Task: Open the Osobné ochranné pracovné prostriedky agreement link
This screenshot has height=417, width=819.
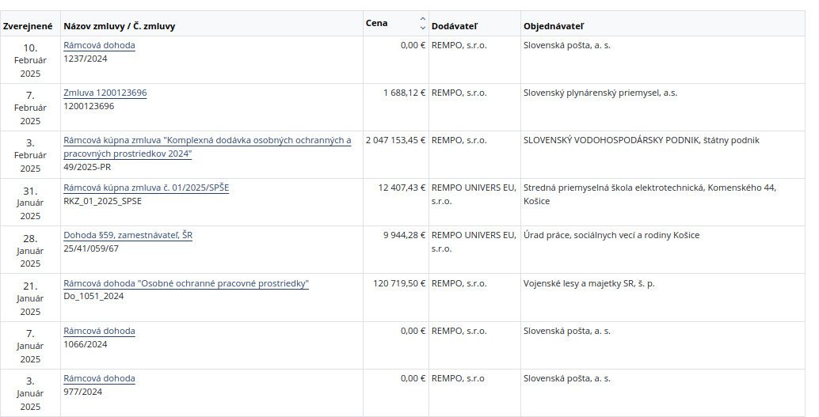Action: click(x=186, y=283)
